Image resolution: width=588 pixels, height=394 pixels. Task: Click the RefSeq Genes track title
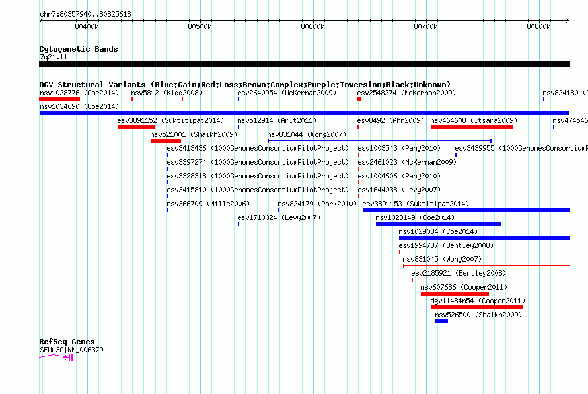pyautogui.click(x=67, y=342)
